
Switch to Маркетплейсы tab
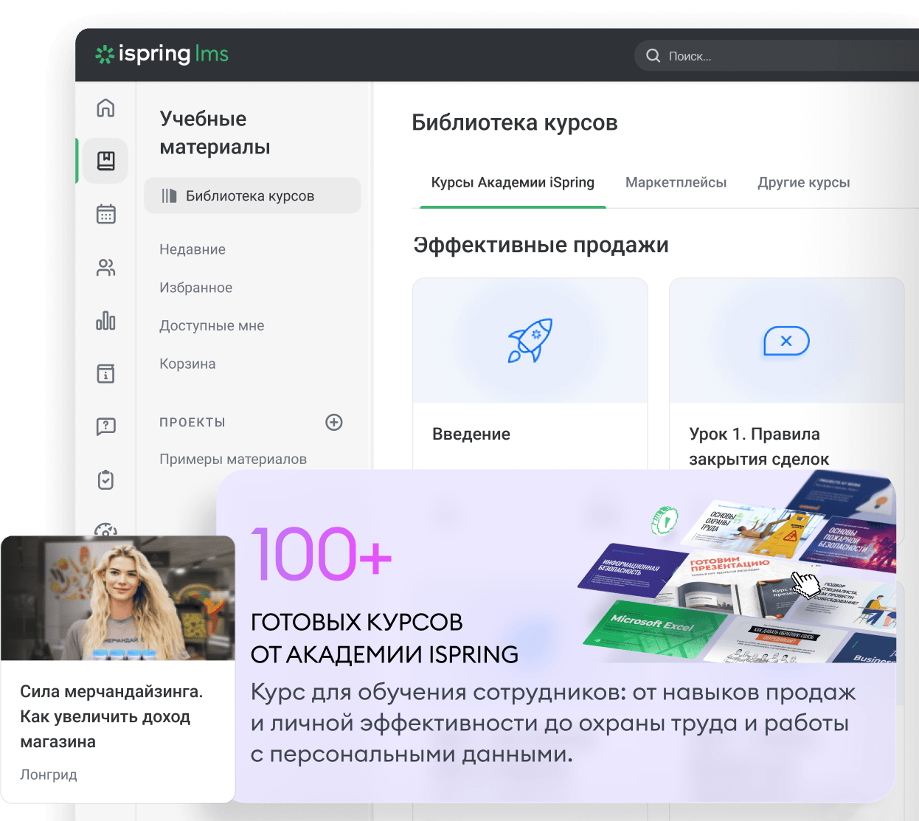point(676,182)
